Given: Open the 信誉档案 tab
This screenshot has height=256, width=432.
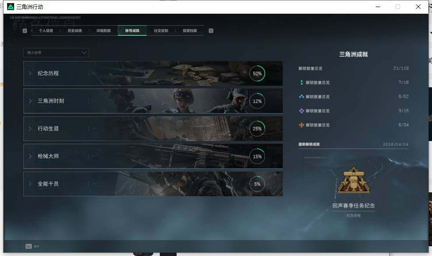Looking at the screenshot, I should click(x=190, y=31).
